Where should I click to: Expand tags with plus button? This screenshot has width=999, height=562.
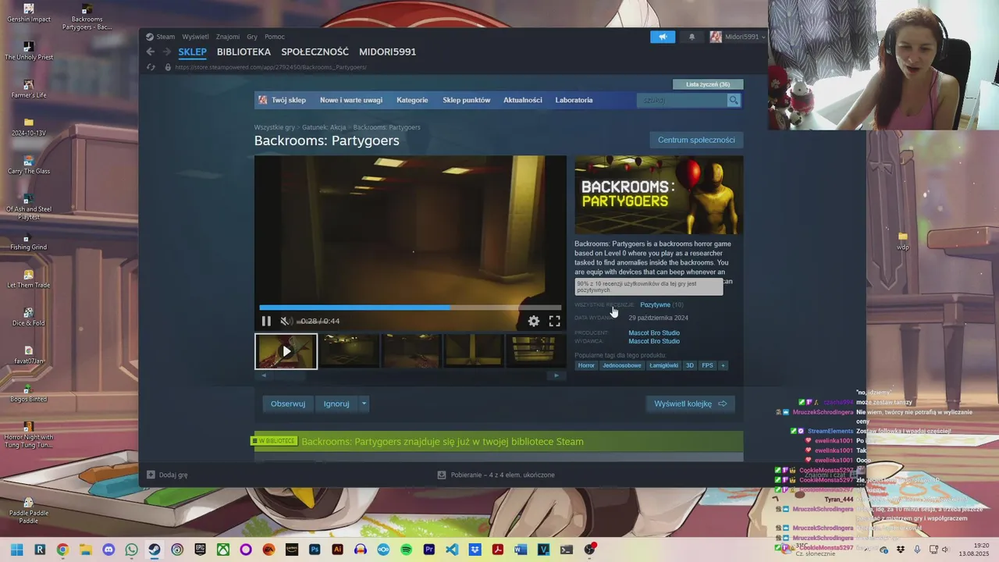[x=723, y=365]
